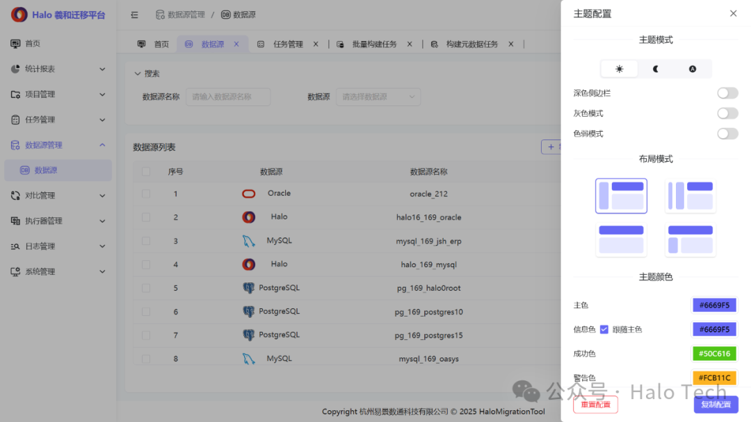Switch to the 首页 tab
This screenshot has height=422, width=751.
click(153, 44)
